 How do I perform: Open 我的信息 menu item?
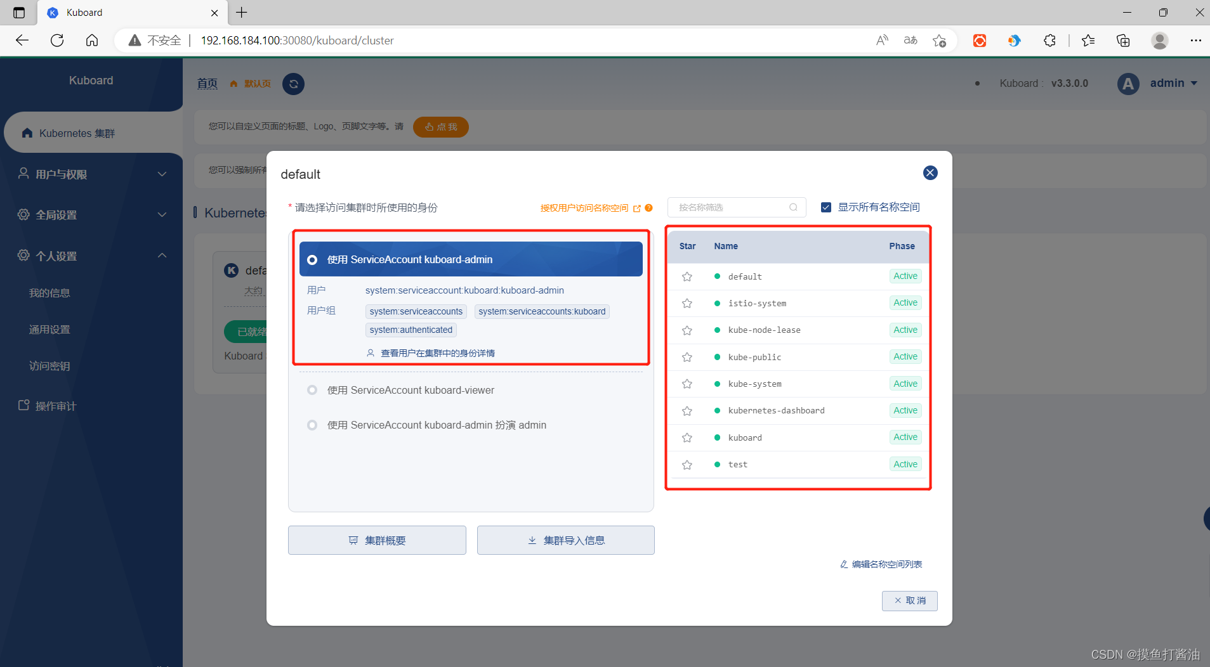pyautogui.click(x=49, y=293)
